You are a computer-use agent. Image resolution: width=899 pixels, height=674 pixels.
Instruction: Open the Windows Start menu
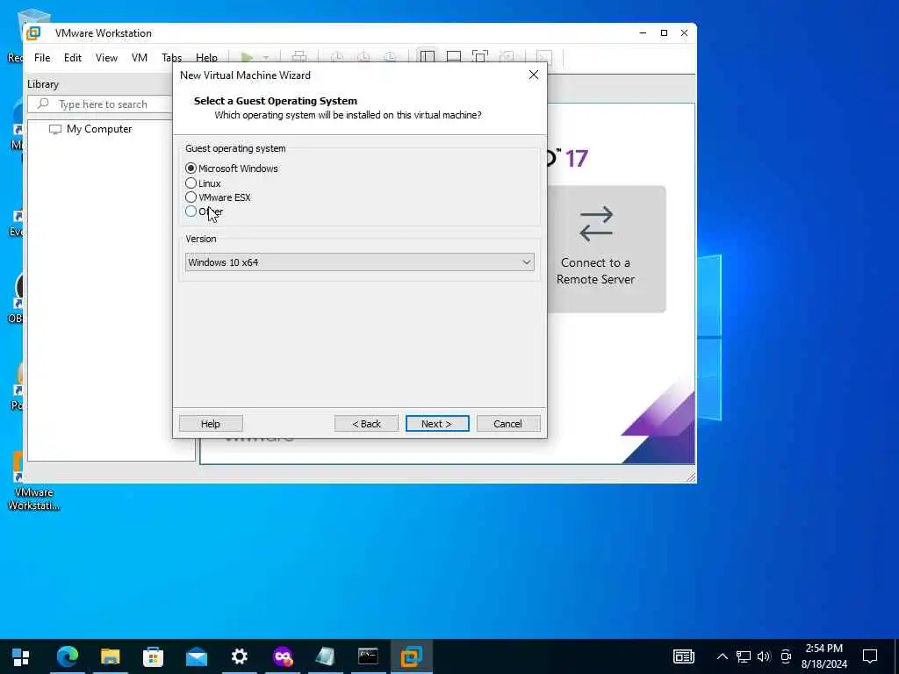21,656
